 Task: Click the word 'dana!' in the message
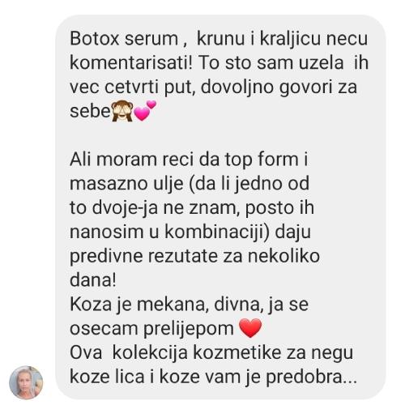(x=93, y=280)
